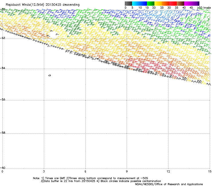The width and height of the screenshot is (212, 186).
Task: Click the 'Data buffer is 22 hrs' footnote line
Action: (101, 181)
